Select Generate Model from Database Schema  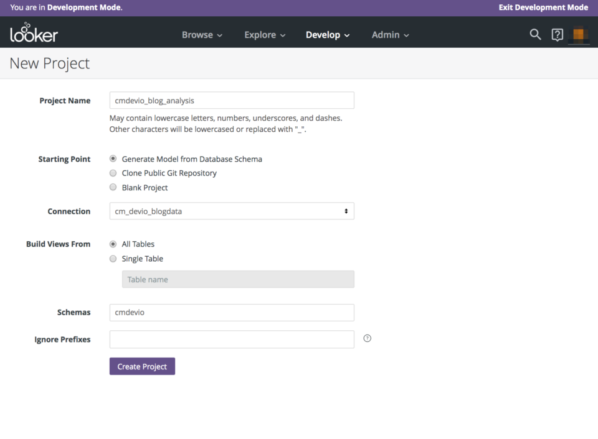113,159
